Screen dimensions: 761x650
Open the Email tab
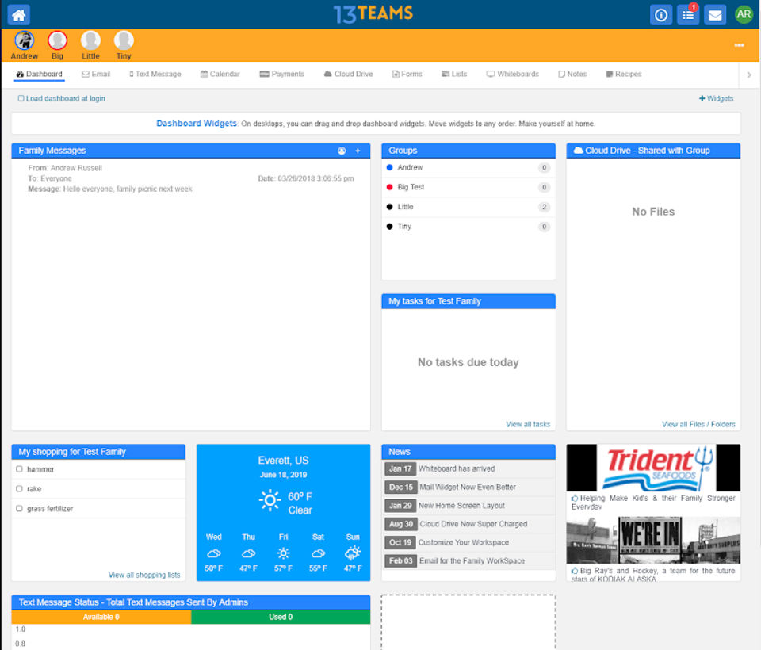pyautogui.click(x=96, y=74)
